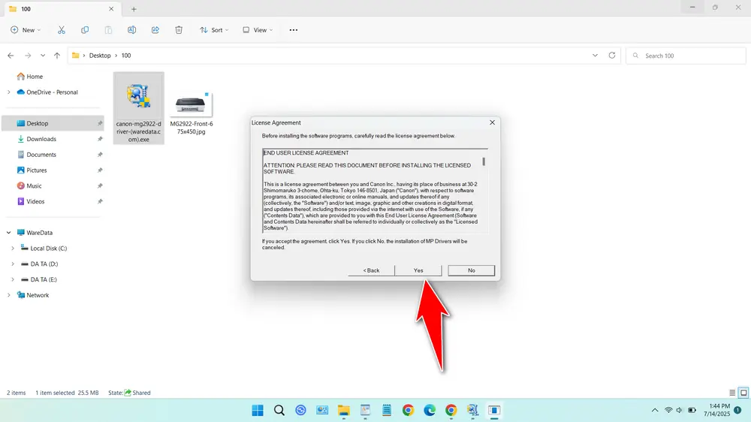Image resolution: width=751 pixels, height=422 pixels.
Task: Collapse the WareData tree node
Action: click(8, 233)
